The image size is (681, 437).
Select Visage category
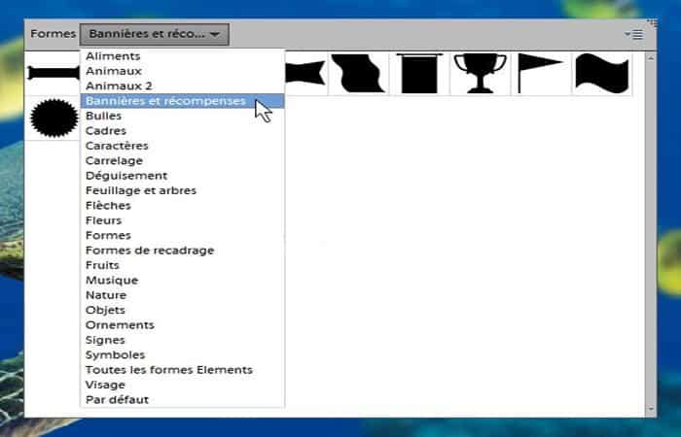[x=183, y=385]
